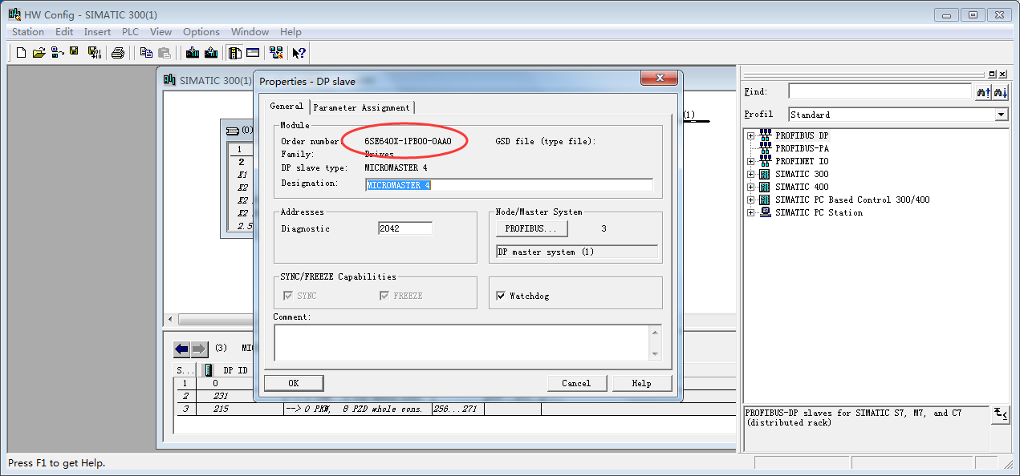Viewport: 1020px width, 476px height.
Task: Select SIMATIC 300 in the catalog
Action: 802,174
